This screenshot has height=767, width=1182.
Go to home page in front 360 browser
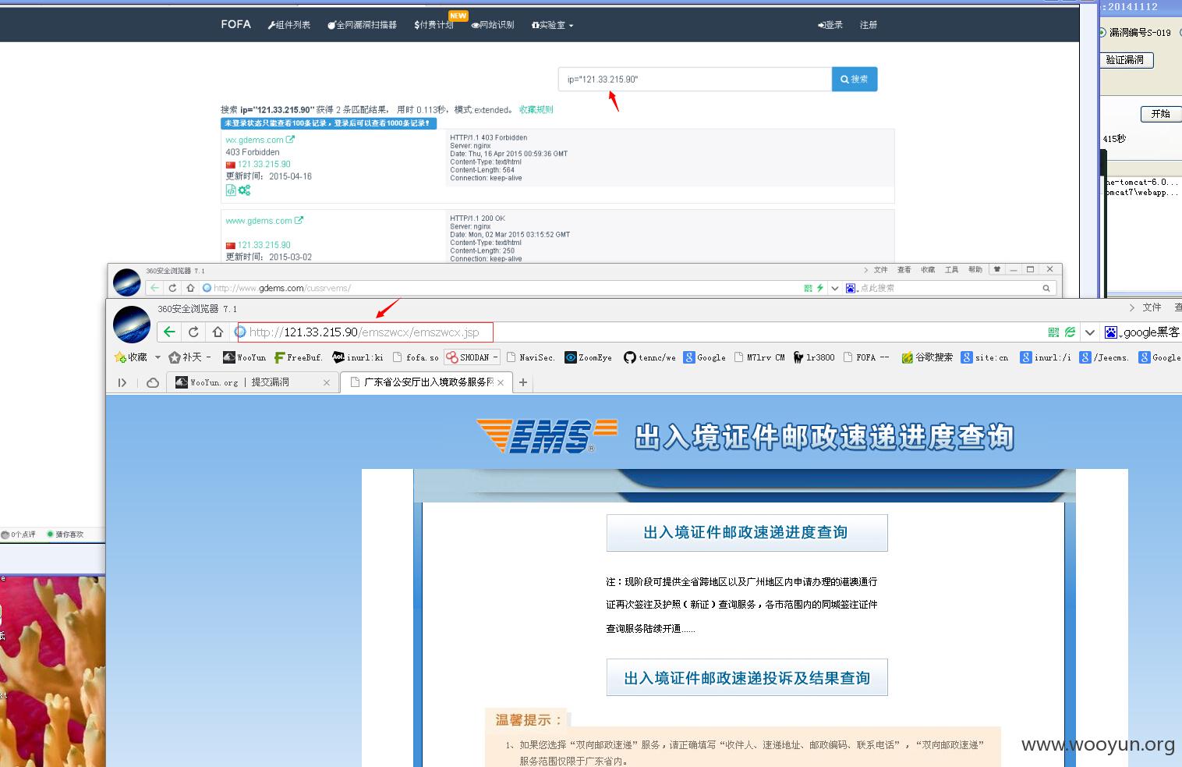pos(218,332)
